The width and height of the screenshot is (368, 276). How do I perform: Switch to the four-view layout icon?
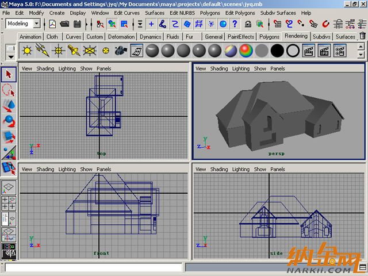[9, 203]
